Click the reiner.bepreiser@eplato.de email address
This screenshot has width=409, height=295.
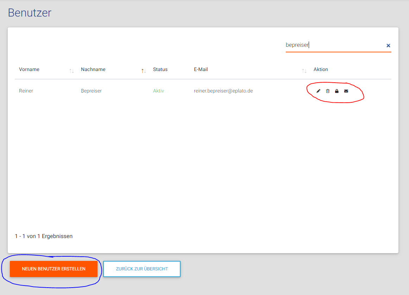(x=223, y=91)
